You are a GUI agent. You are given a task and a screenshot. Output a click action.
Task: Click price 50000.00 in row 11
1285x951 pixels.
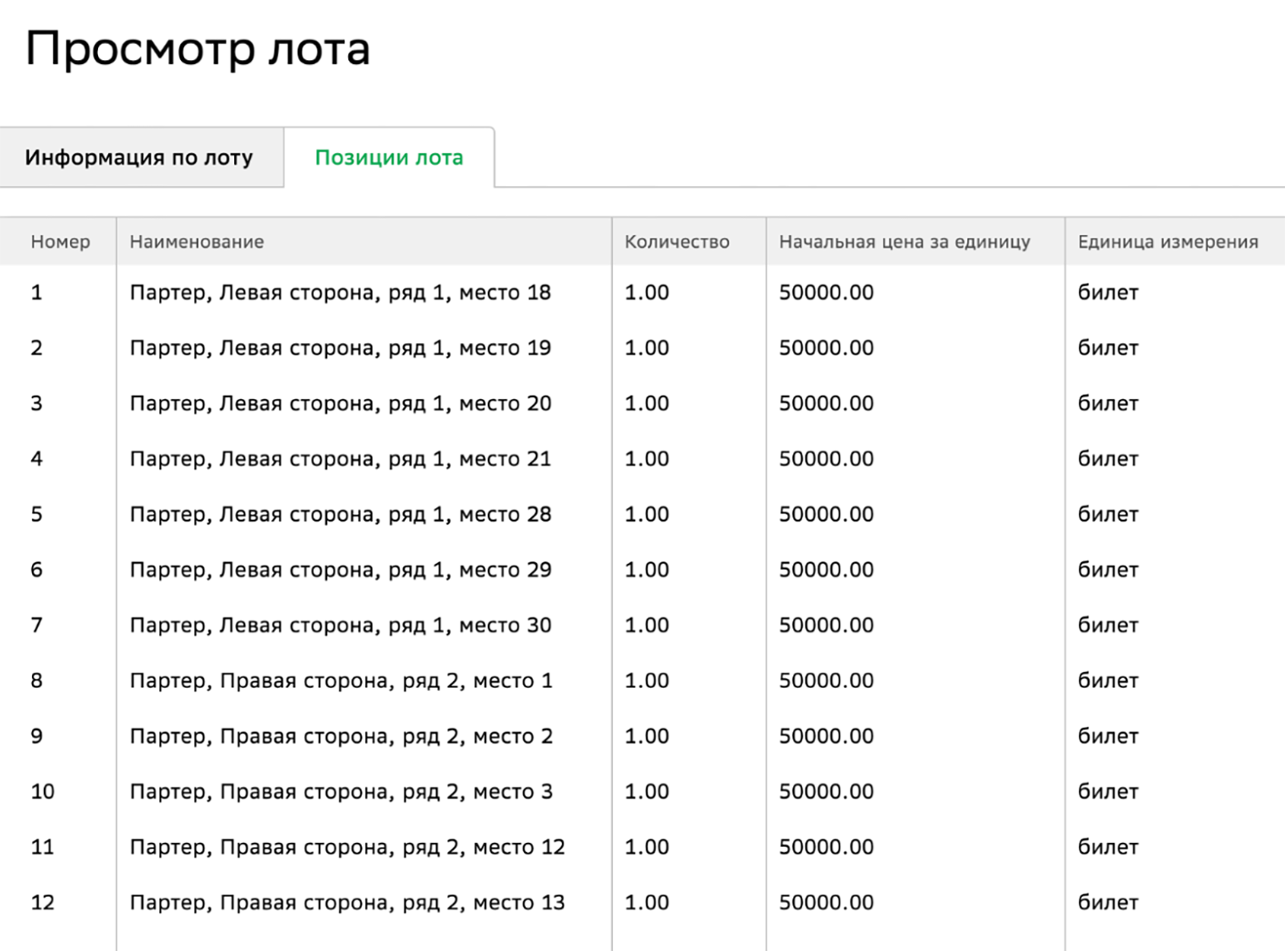[x=826, y=847]
